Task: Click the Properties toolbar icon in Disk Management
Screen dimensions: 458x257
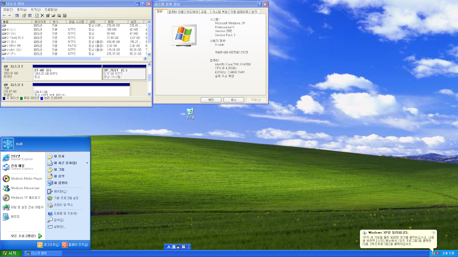Action: point(48,15)
